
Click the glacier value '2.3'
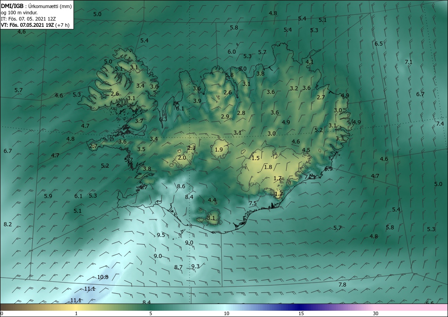click(x=191, y=148)
